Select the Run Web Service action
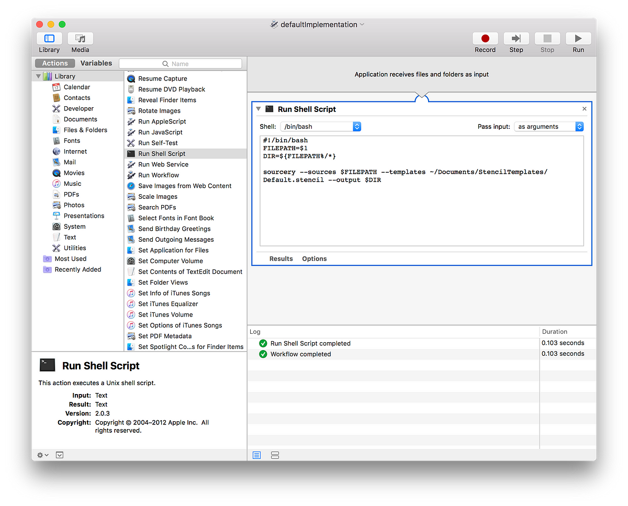This screenshot has height=506, width=628. [x=163, y=164]
